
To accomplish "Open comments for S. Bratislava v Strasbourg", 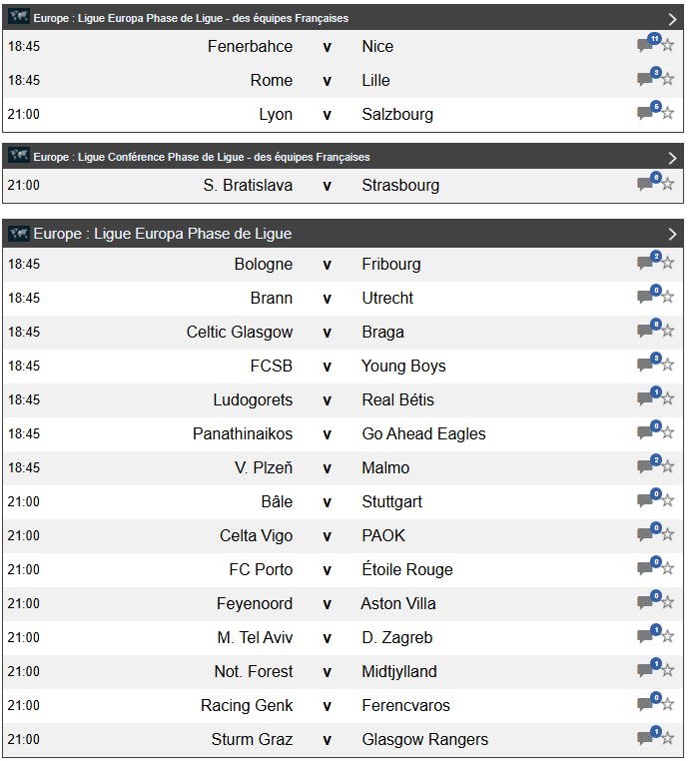I will click(x=646, y=185).
